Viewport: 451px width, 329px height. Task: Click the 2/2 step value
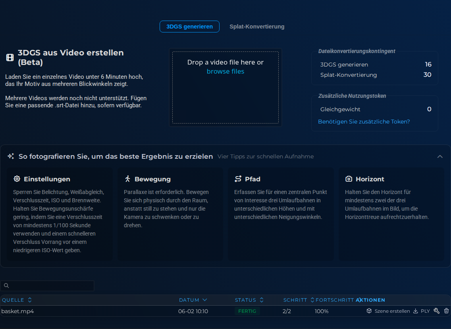tap(287, 311)
